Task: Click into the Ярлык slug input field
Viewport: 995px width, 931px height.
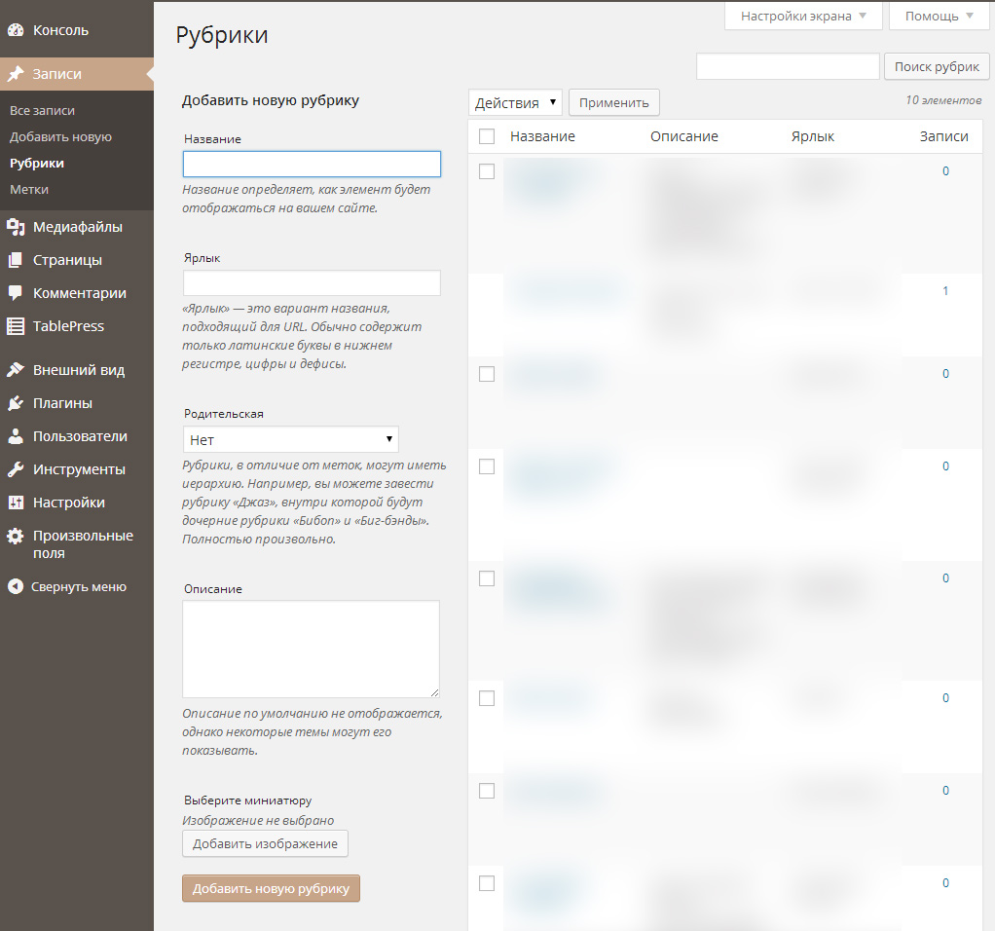Action: point(312,283)
